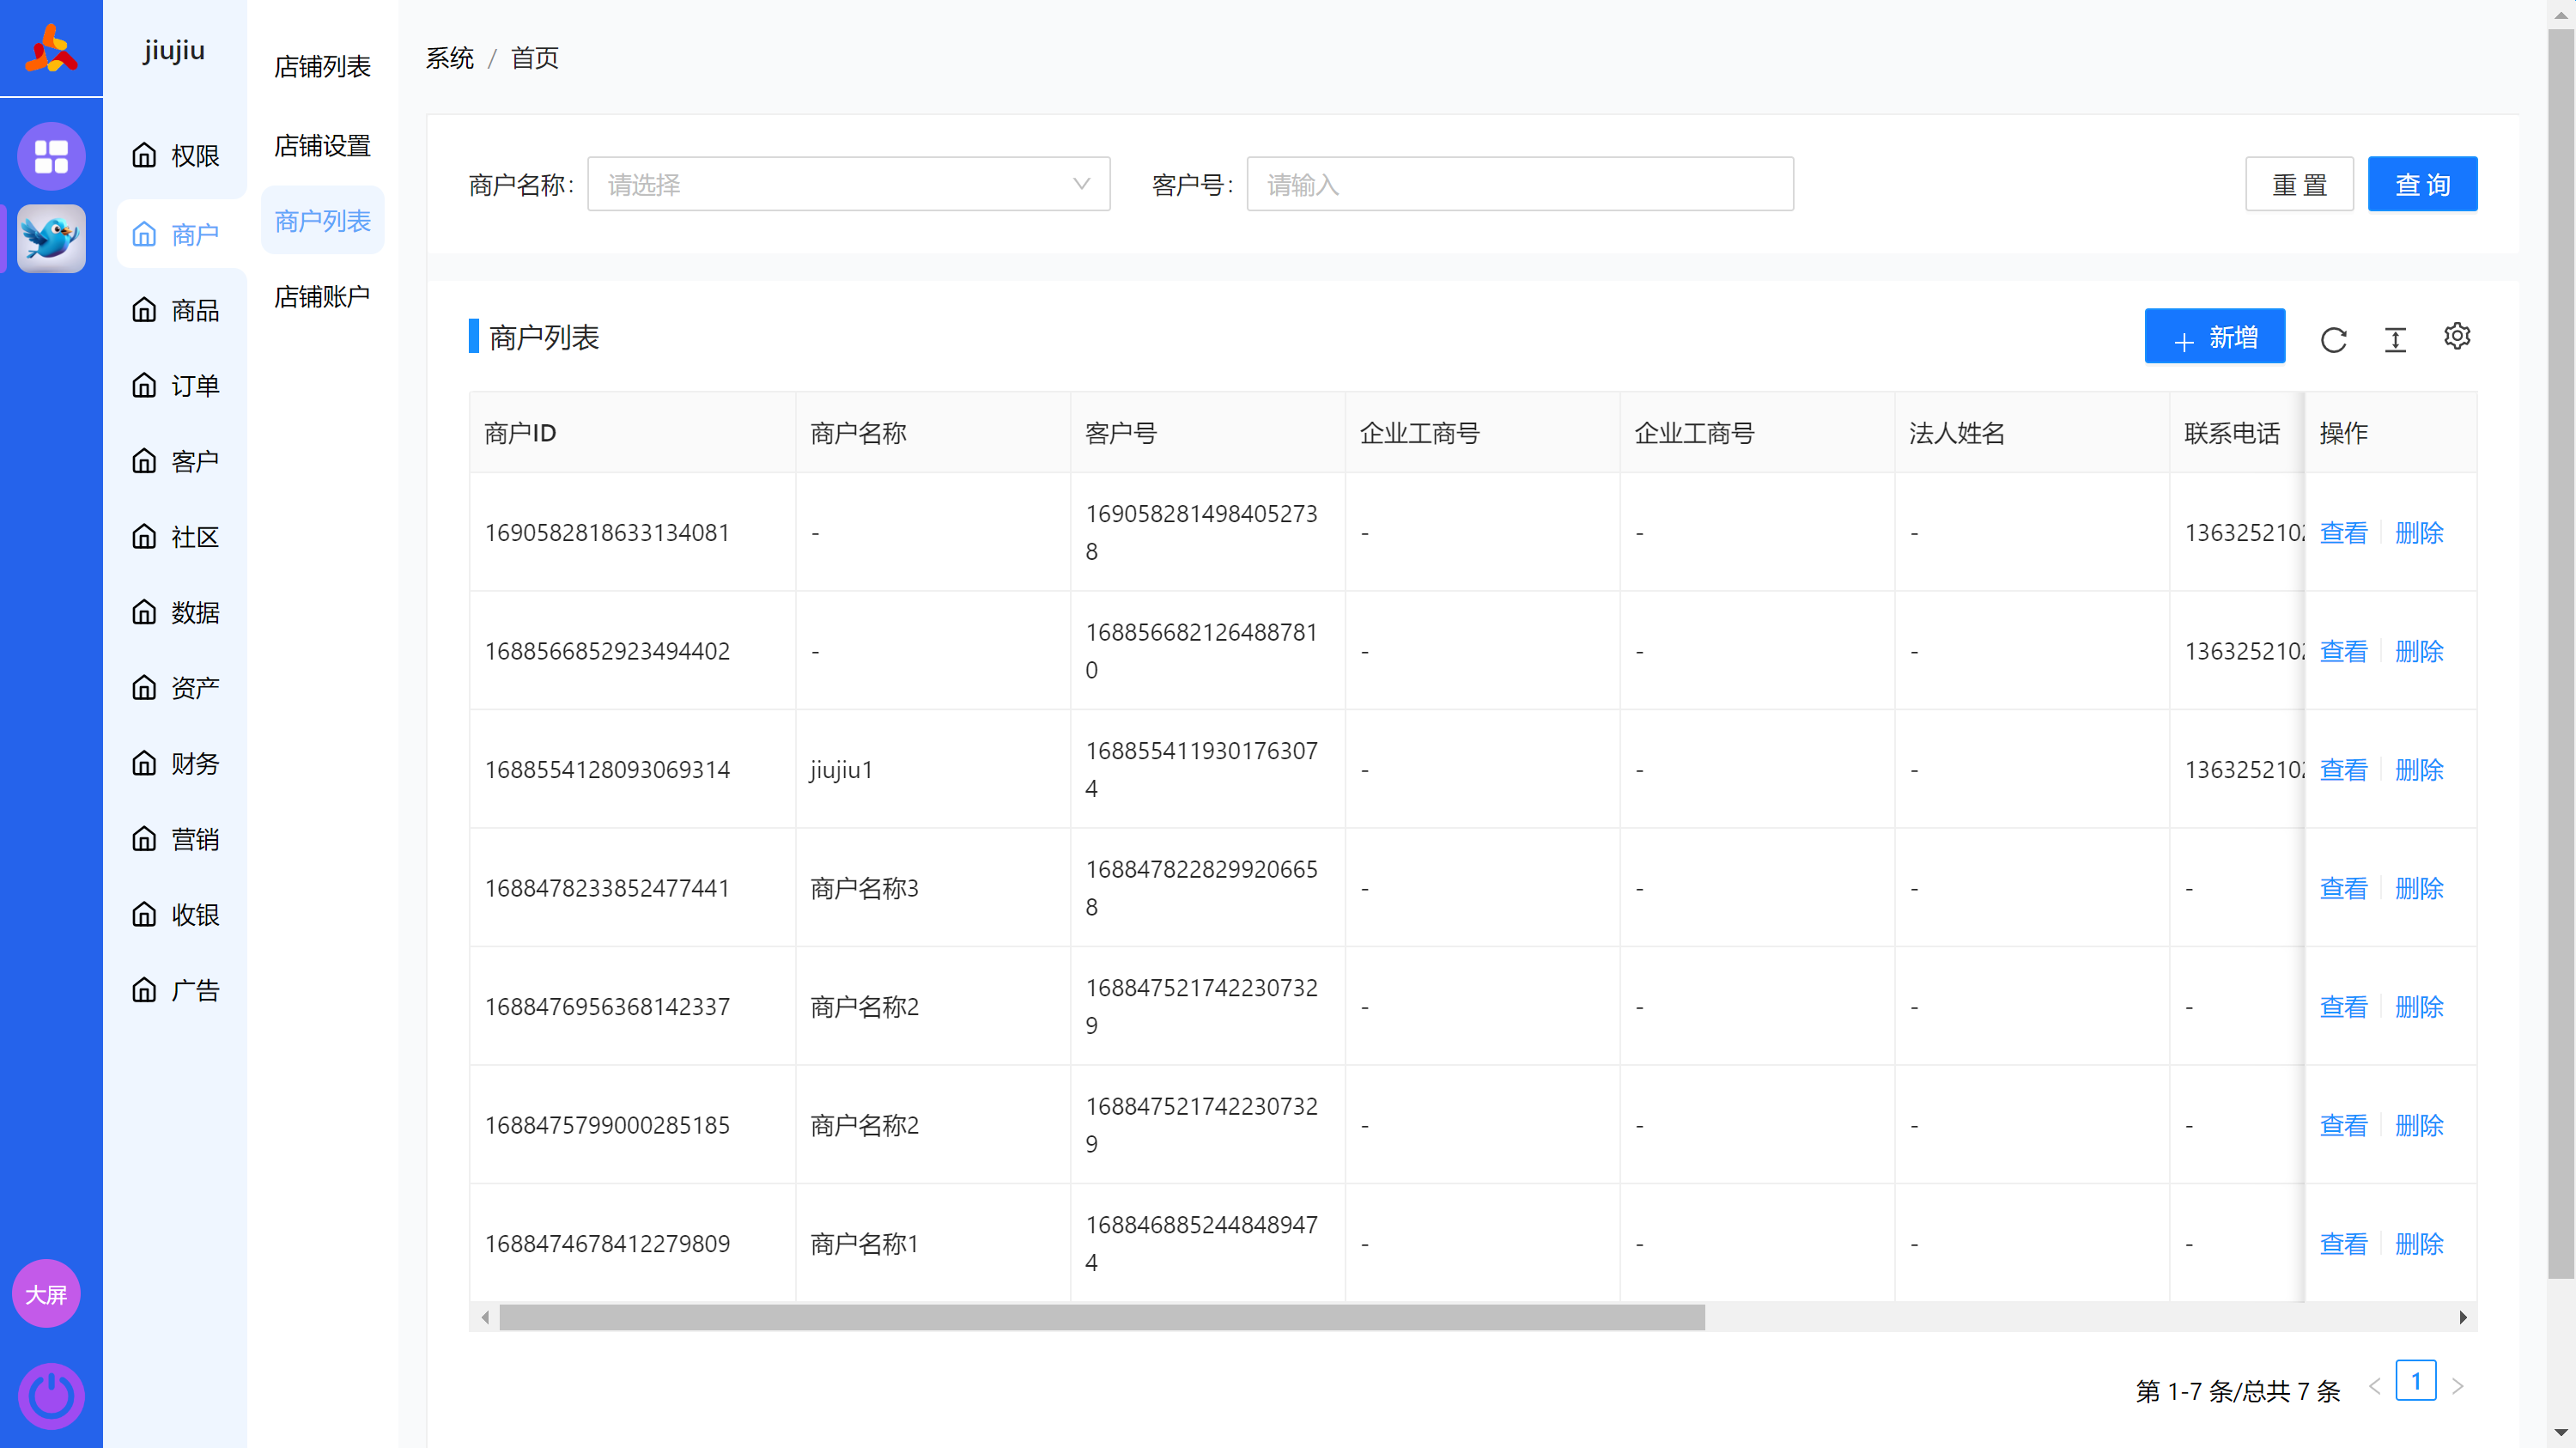The image size is (2576, 1448).
Task: Open the 商户名称 dropdown selector
Action: click(848, 184)
